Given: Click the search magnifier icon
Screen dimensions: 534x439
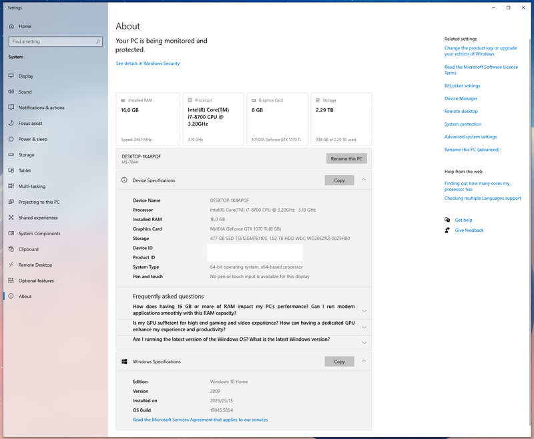Looking at the screenshot, I should coord(98,41).
